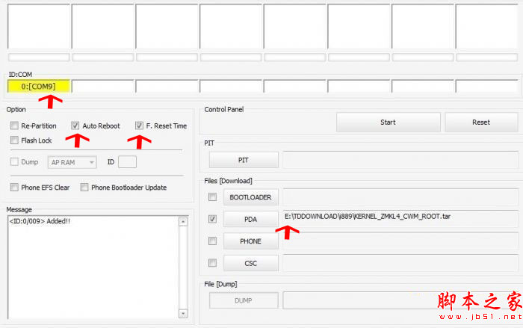Uncheck F. Reset Time option
Image resolution: width=523 pixels, height=328 pixels.
pos(139,126)
